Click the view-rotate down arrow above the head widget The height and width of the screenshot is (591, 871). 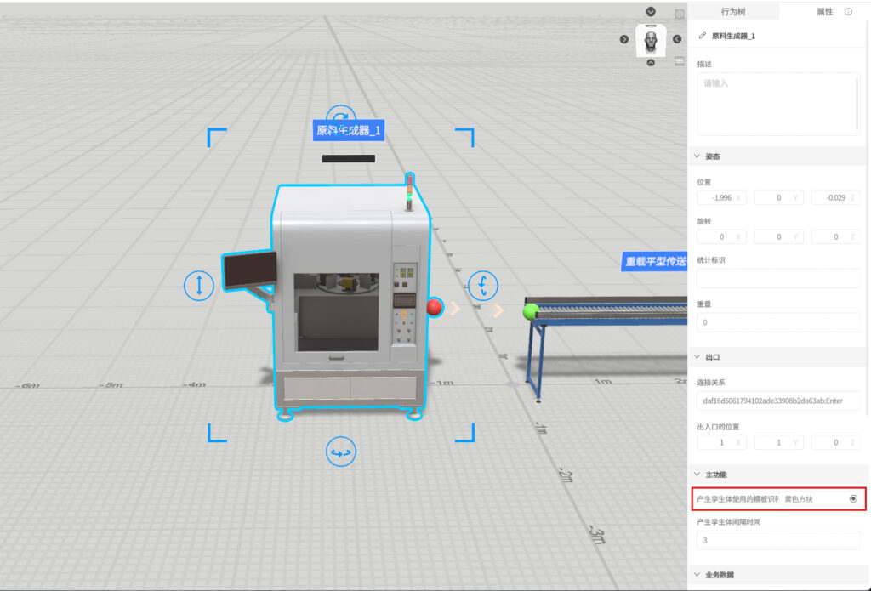point(651,12)
